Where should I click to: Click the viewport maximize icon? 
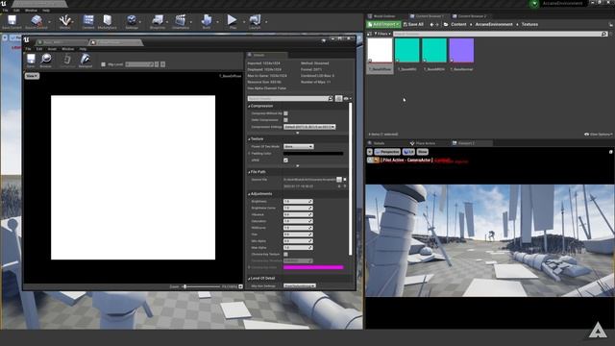tap(611, 152)
